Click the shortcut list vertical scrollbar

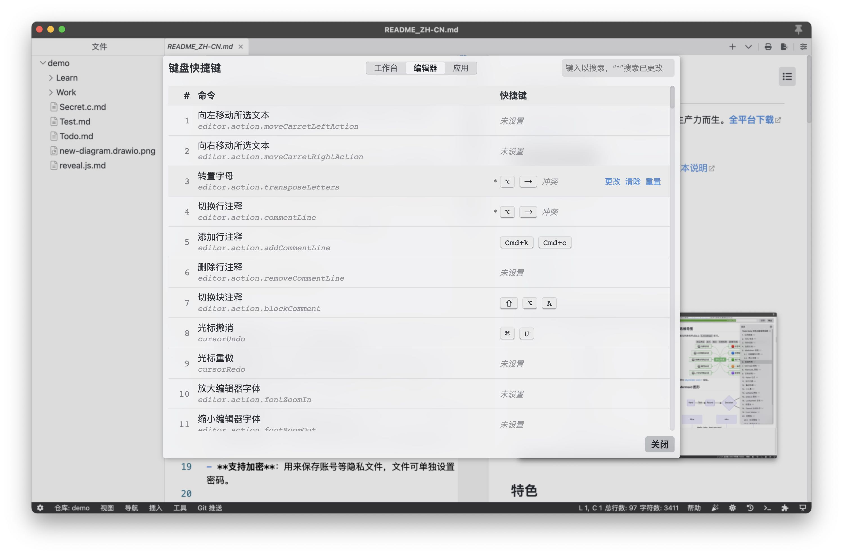coord(672,97)
